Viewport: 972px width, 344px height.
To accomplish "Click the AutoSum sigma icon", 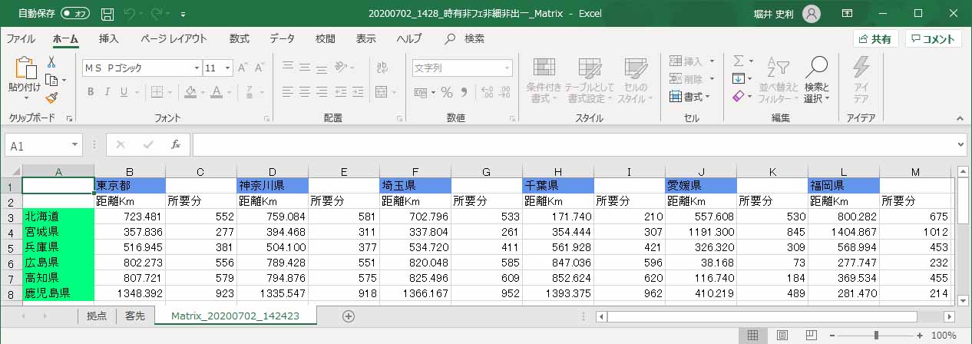I will click(739, 61).
